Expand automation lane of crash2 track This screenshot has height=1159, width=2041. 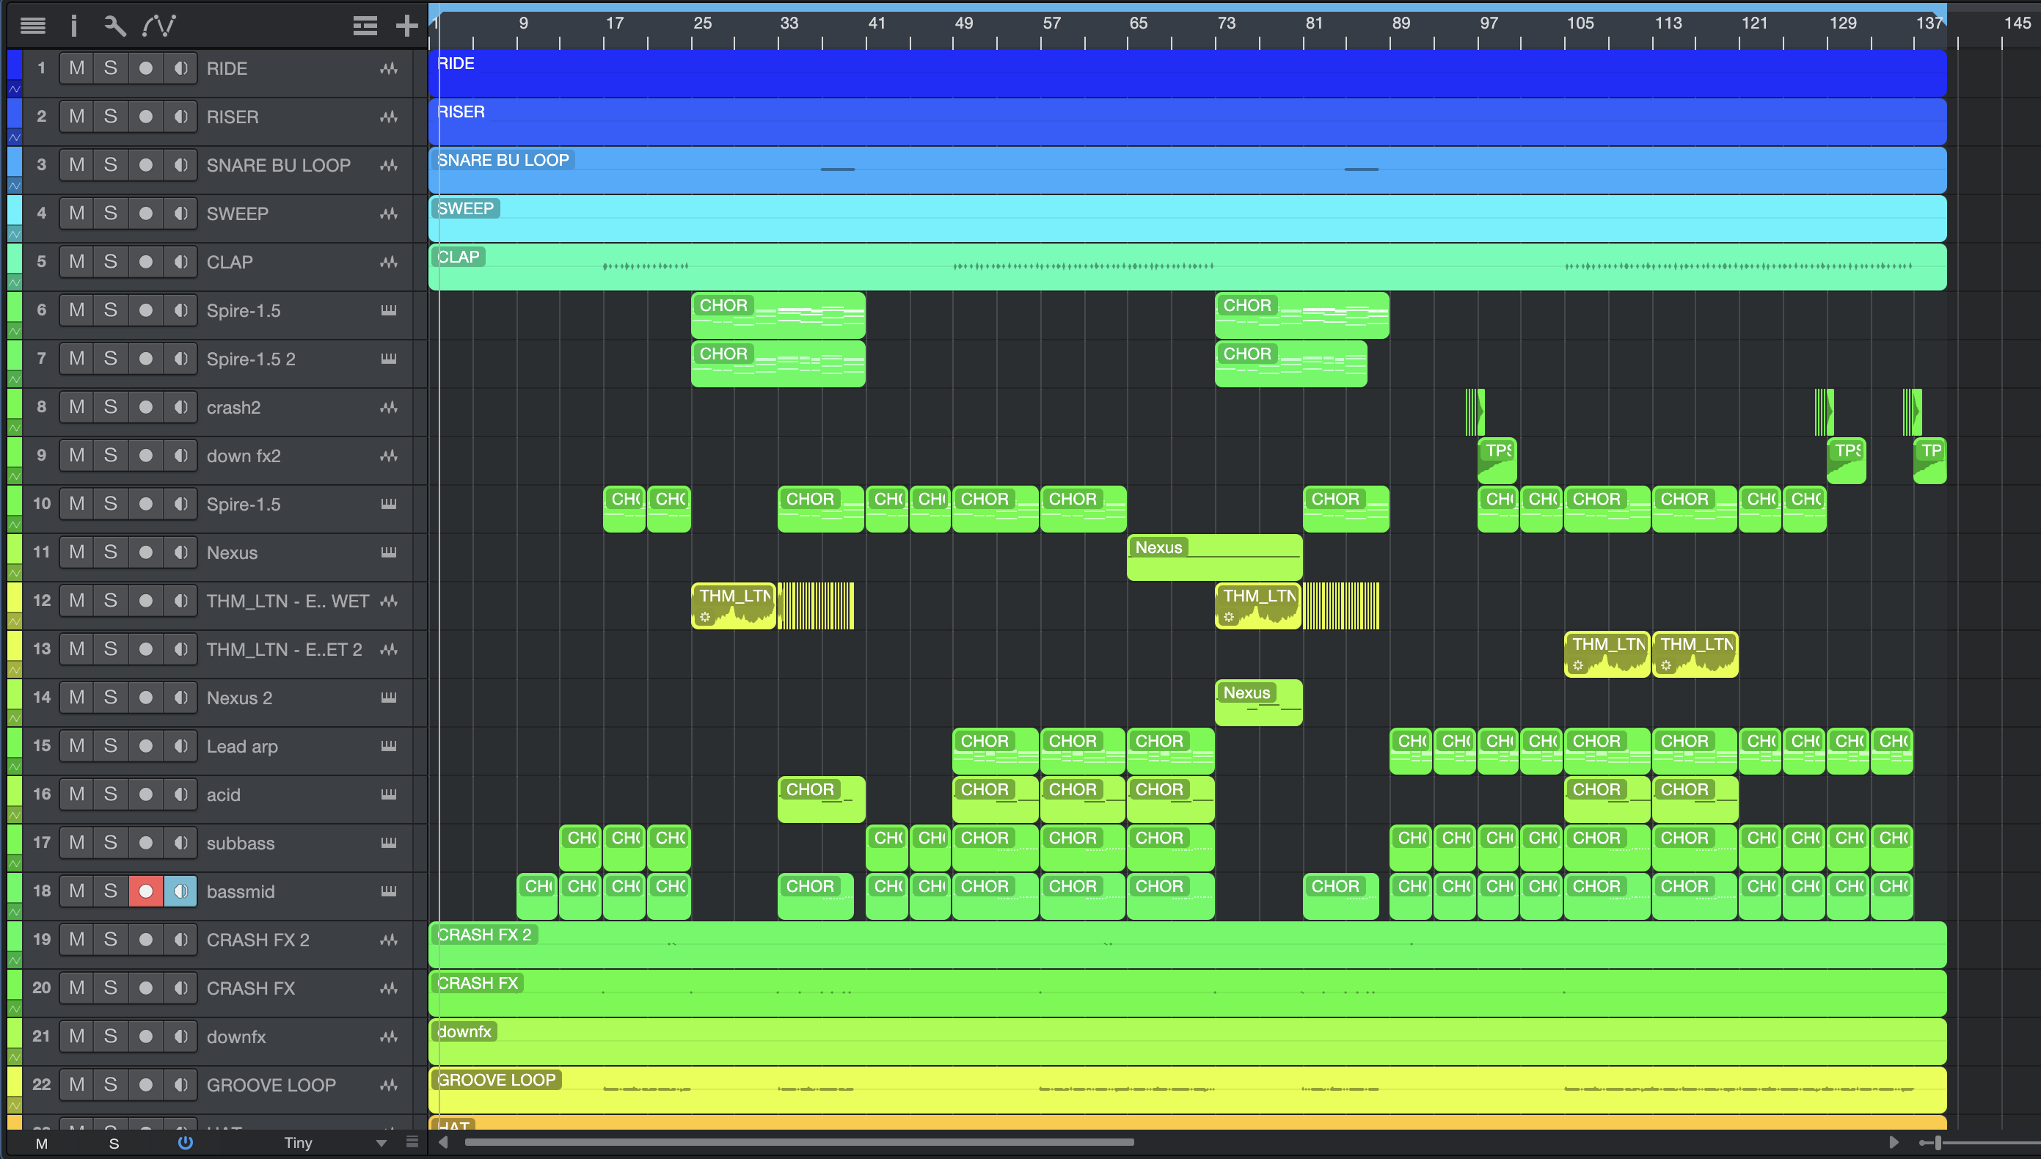(x=15, y=428)
